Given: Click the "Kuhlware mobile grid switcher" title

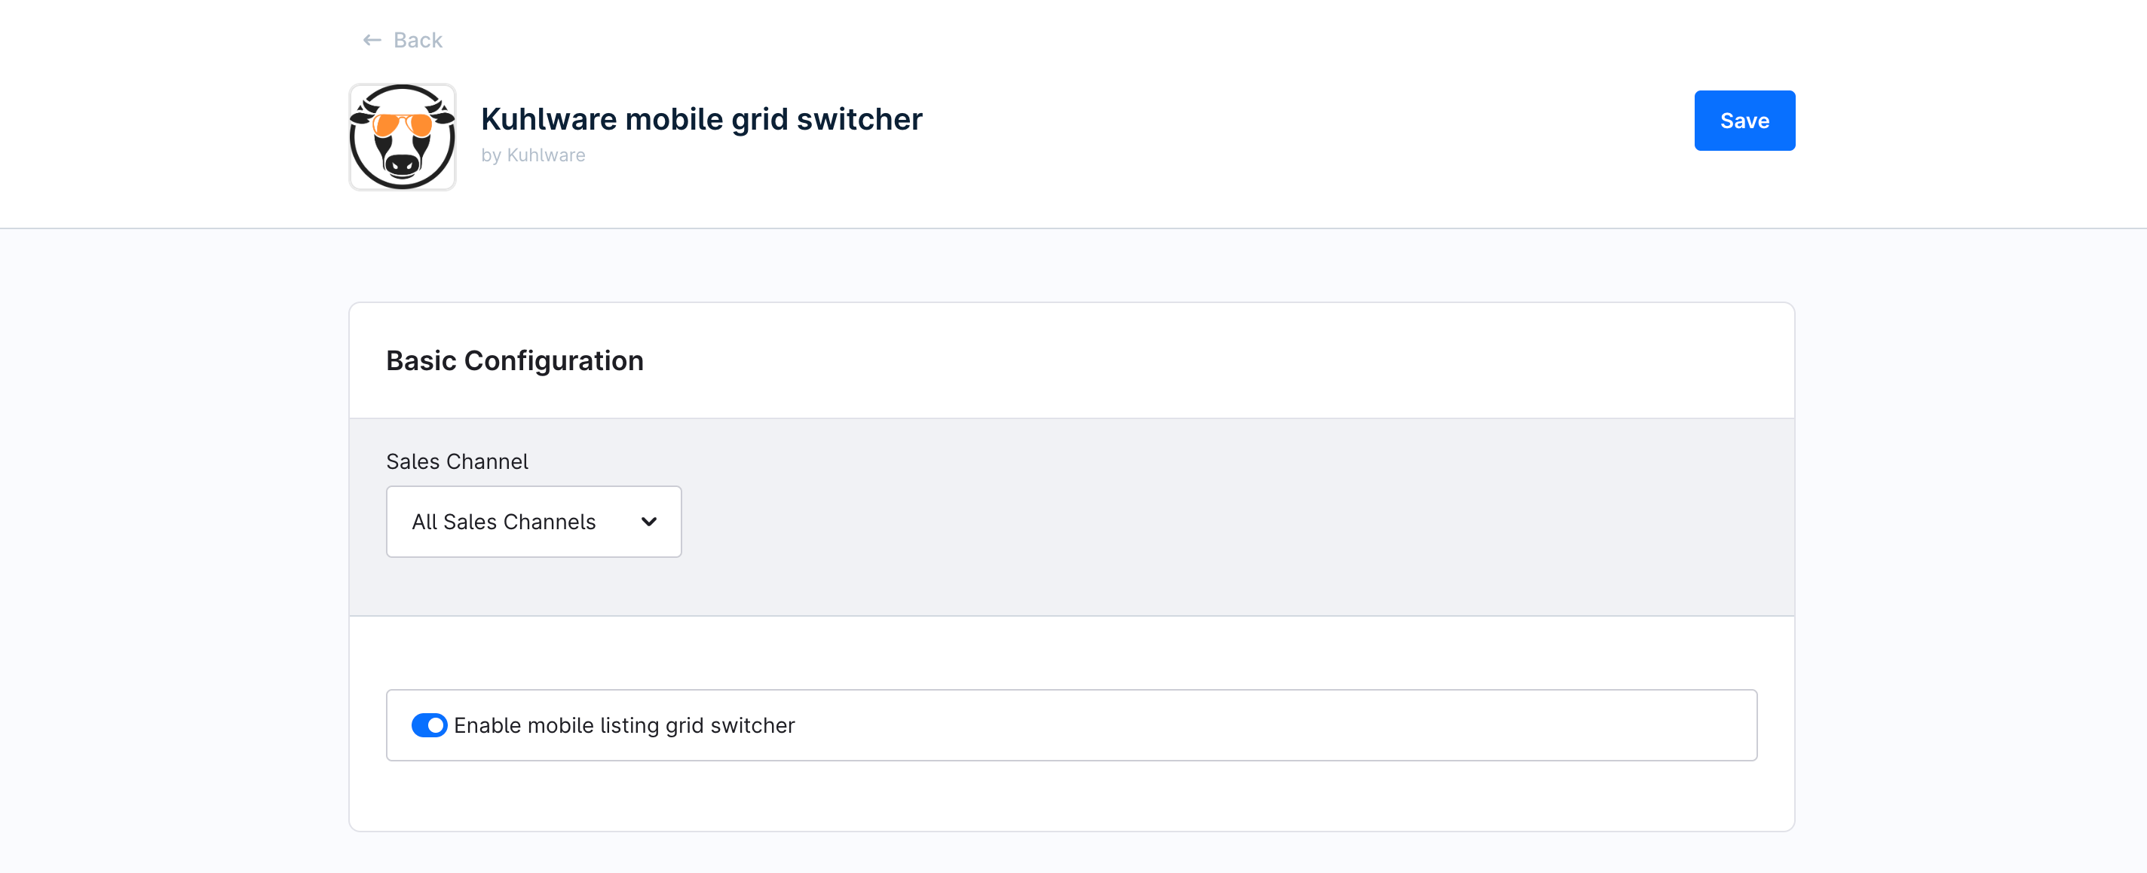Looking at the screenshot, I should pyautogui.click(x=701, y=119).
